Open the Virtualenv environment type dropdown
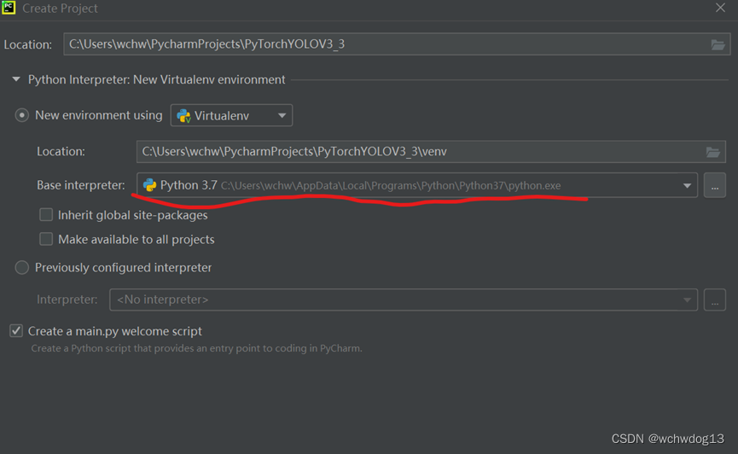738x454 pixels. [x=282, y=115]
